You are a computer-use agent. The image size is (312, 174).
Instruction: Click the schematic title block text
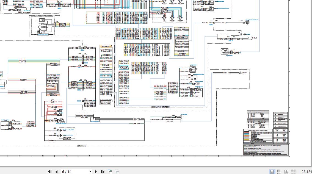pos(266,150)
